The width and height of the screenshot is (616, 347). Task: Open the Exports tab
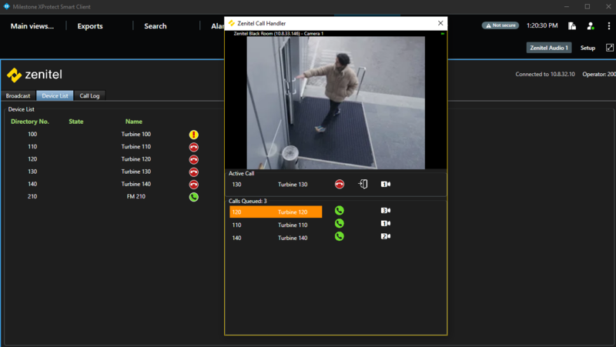[90, 26]
